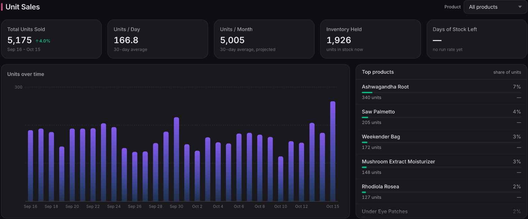Click the no run rate yet caption
Viewport: 528px width, 219px height.
pyautogui.click(x=448, y=49)
